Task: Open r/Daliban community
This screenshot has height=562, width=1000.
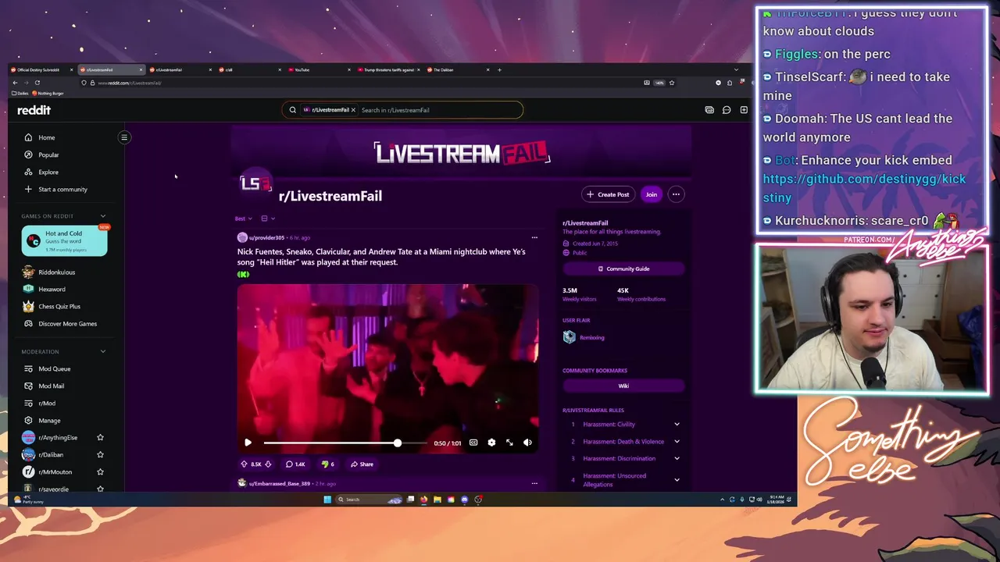Action: point(51,455)
